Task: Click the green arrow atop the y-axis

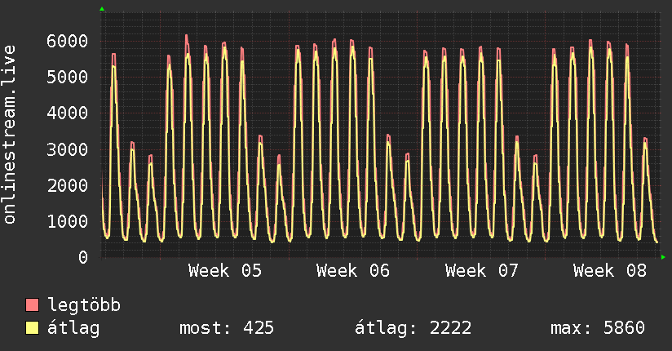Action: click(102, 9)
